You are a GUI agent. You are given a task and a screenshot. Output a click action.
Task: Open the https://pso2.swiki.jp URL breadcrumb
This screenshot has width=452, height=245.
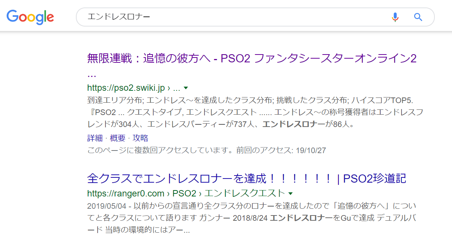pos(133,88)
